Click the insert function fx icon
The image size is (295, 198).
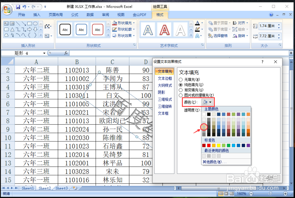(x=66, y=53)
